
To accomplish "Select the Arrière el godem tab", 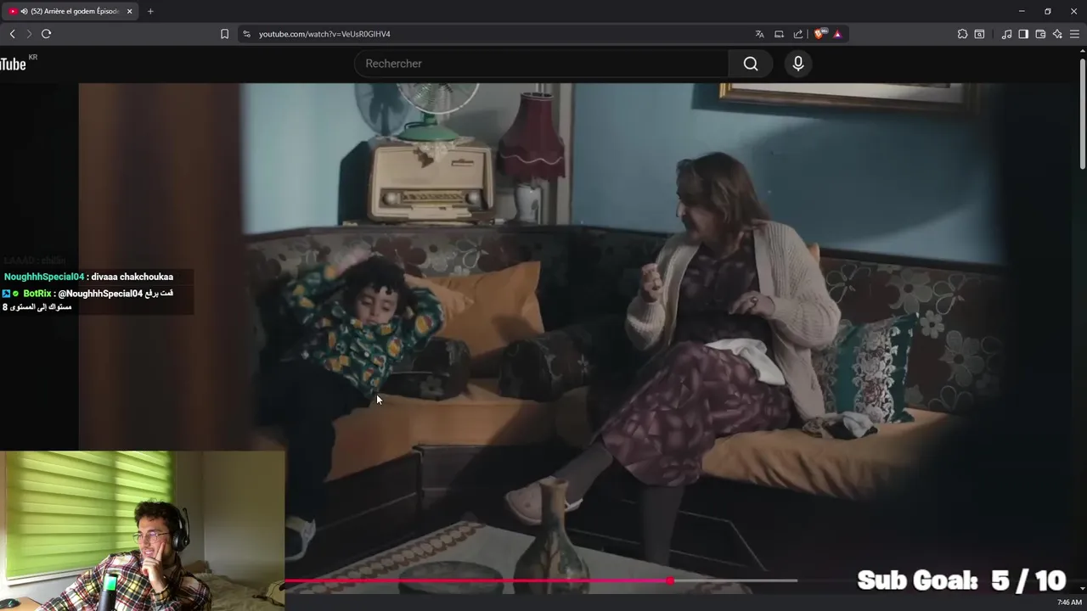I will pos(70,11).
